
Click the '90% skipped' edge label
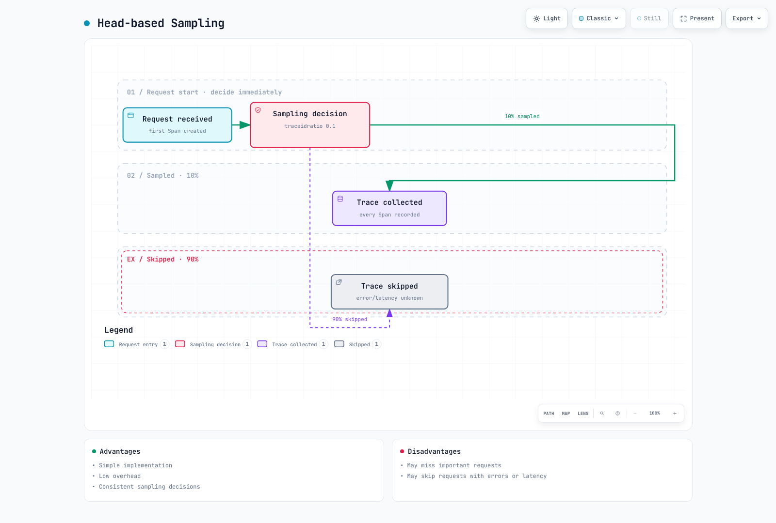[x=350, y=320]
